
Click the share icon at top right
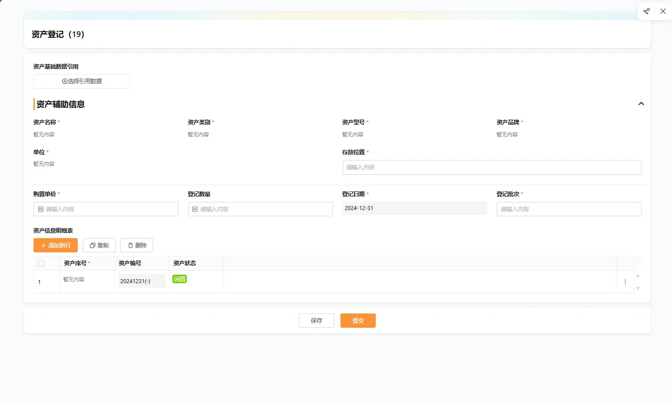coord(646,11)
